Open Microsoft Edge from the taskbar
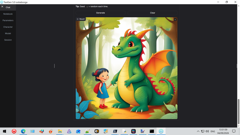The image size is (240, 135). coord(23,131)
